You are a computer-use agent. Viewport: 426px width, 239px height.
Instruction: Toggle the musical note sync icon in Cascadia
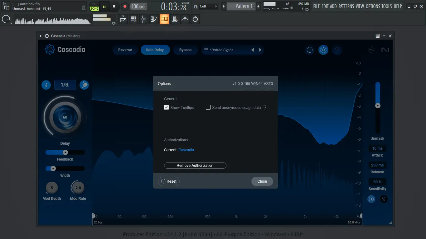(46, 85)
